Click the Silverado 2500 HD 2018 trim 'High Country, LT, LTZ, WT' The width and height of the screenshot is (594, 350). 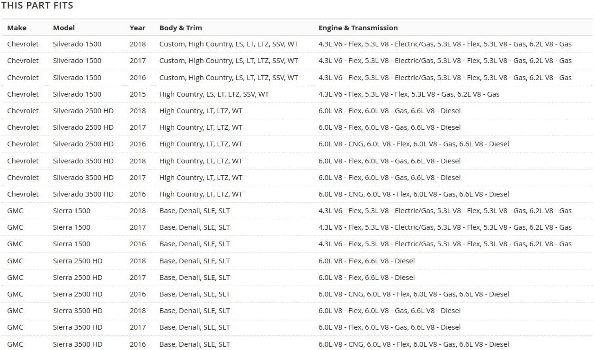tap(201, 111)
